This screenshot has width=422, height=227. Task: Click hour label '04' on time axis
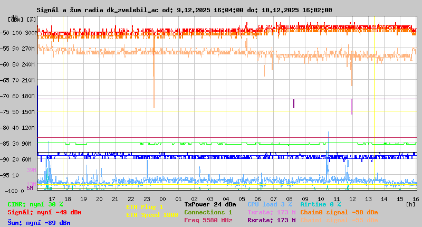coord(226,199)
